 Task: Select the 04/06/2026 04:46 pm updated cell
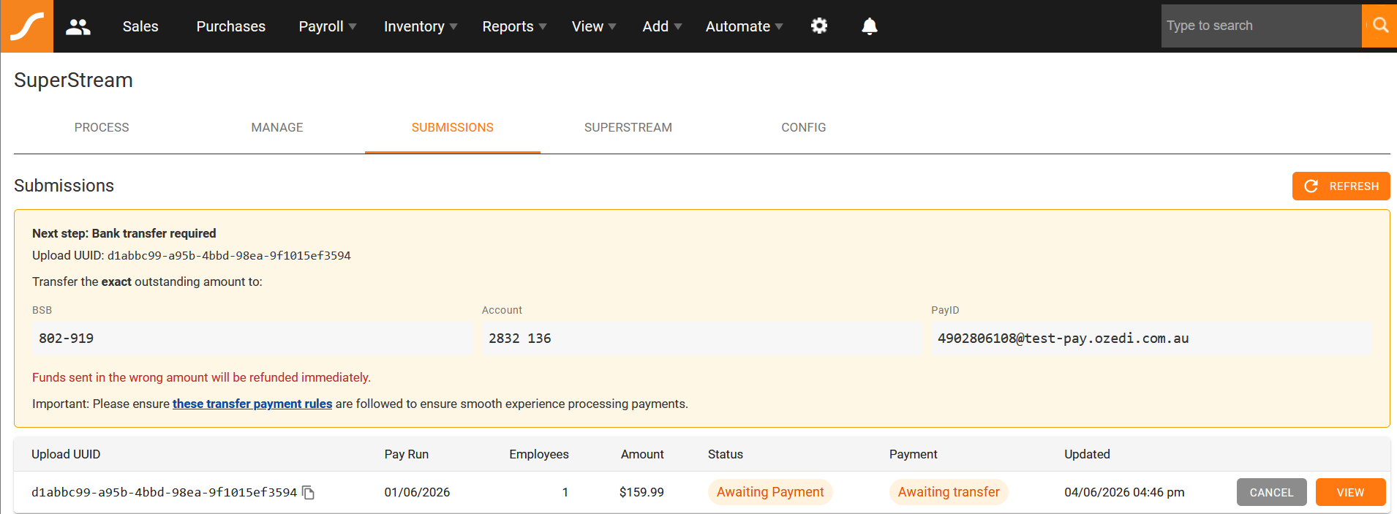point(1124,492)
